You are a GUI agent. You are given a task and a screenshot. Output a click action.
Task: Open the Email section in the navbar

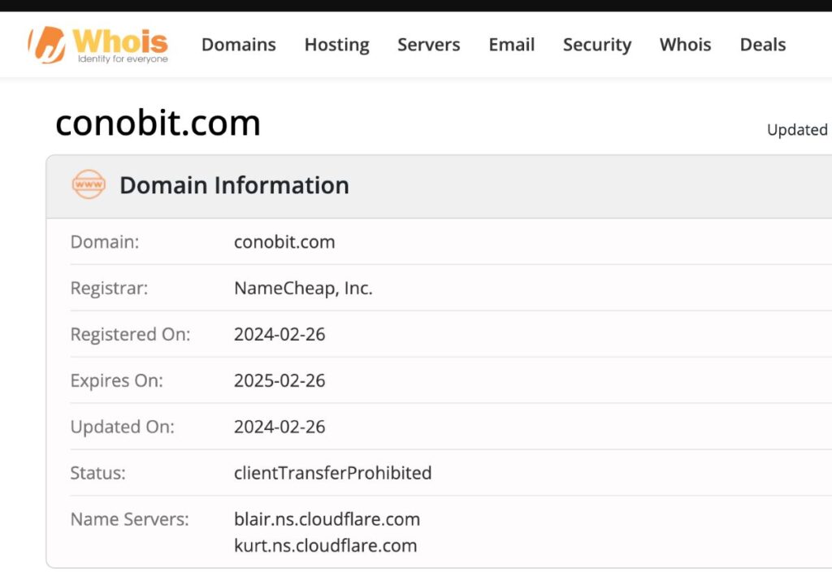[x=511, y=45]
